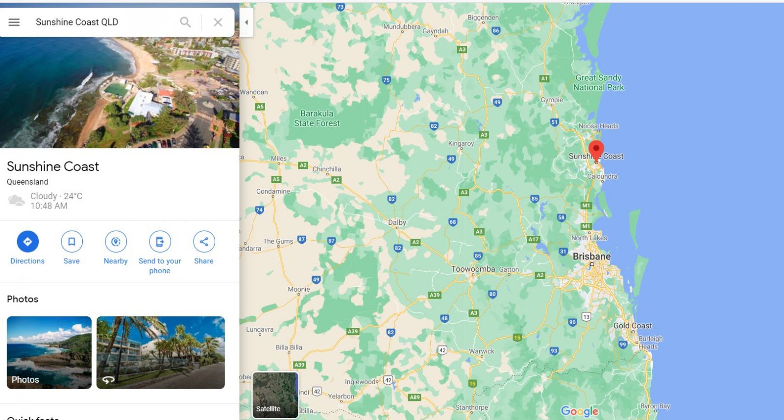
Task: Open the street view palm tree photo
Action: tap(161, 352)
